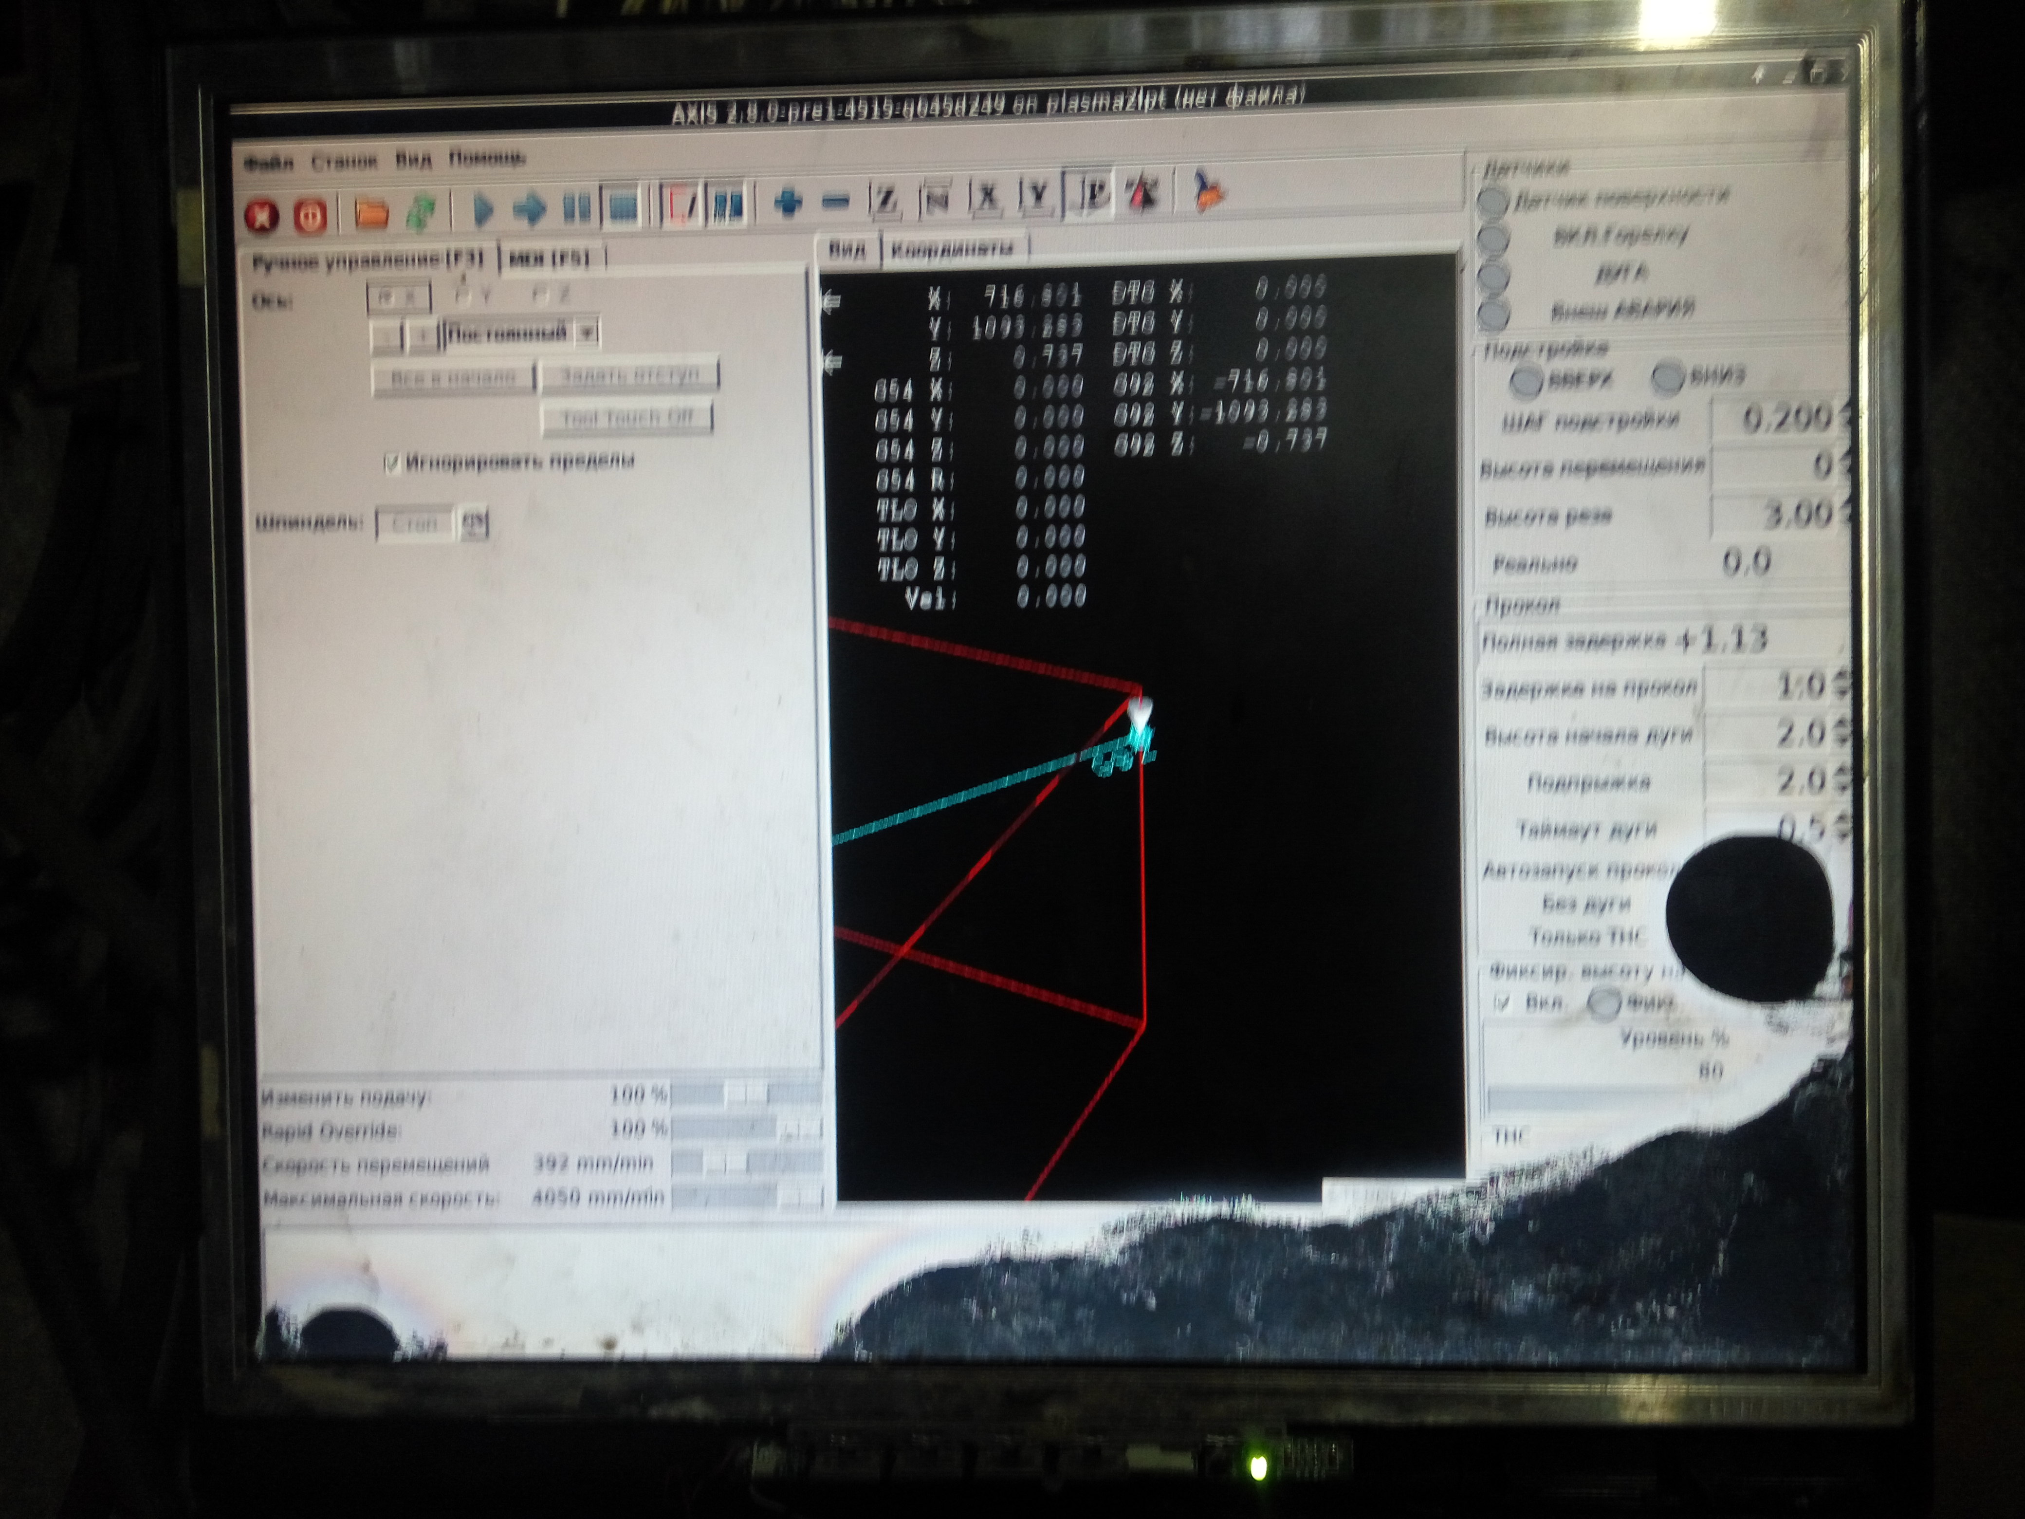The width and height of the screenshot is (2025, 1519).
Task: Run program with blue play icon
Action: coord(481,211)
